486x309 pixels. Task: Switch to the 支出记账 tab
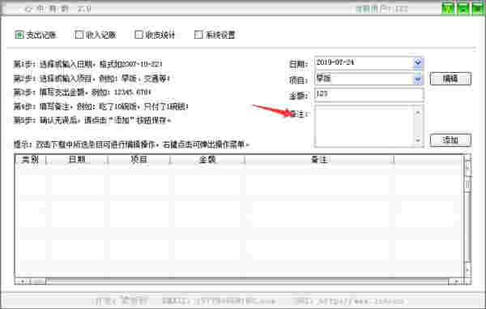36,35
